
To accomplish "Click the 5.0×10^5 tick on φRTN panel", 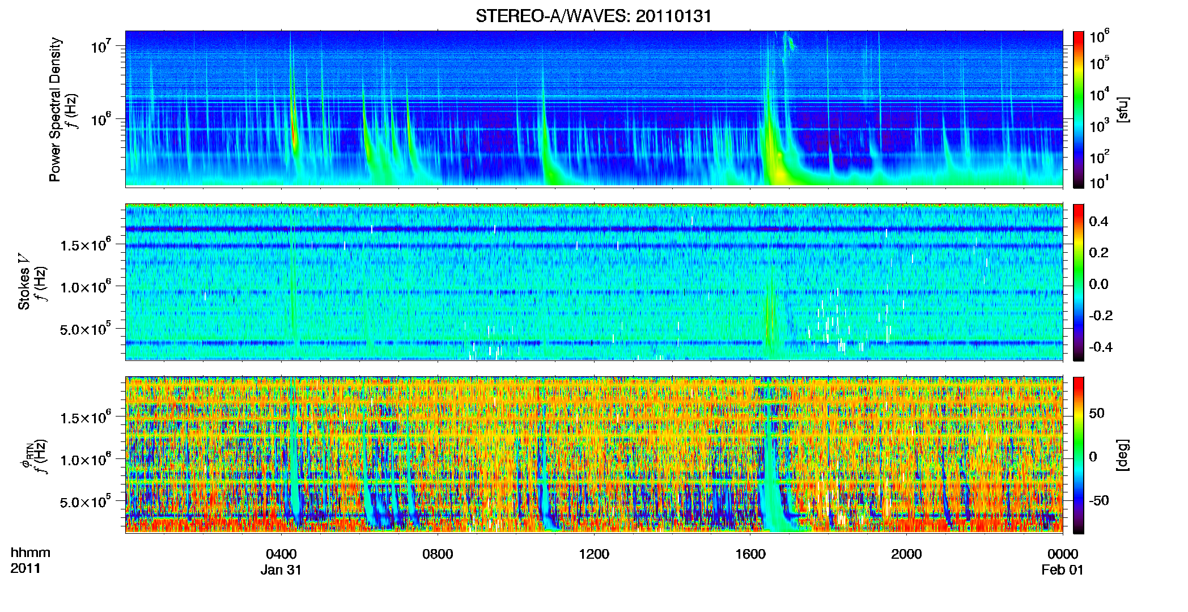I will pyautogui.click(x=86, y=501).
